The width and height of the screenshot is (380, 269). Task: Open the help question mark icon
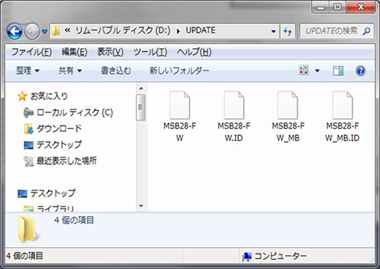[x=360, y=71]
